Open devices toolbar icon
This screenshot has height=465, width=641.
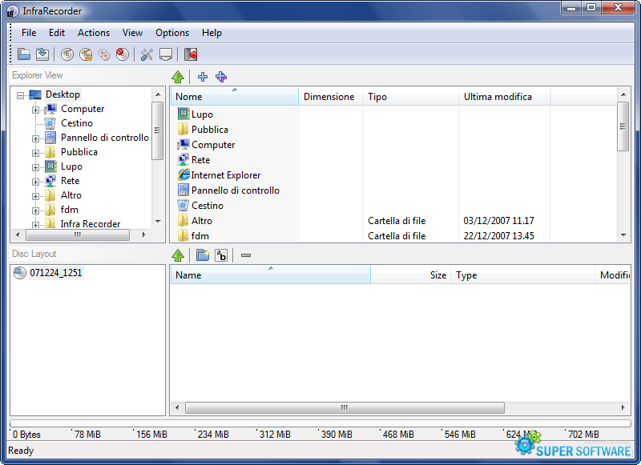pos(166,54)
